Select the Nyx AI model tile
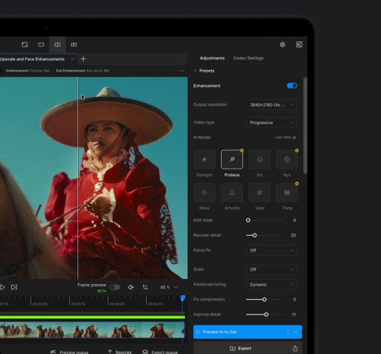The height and width of the screenshot is (354, 381). 287,160
